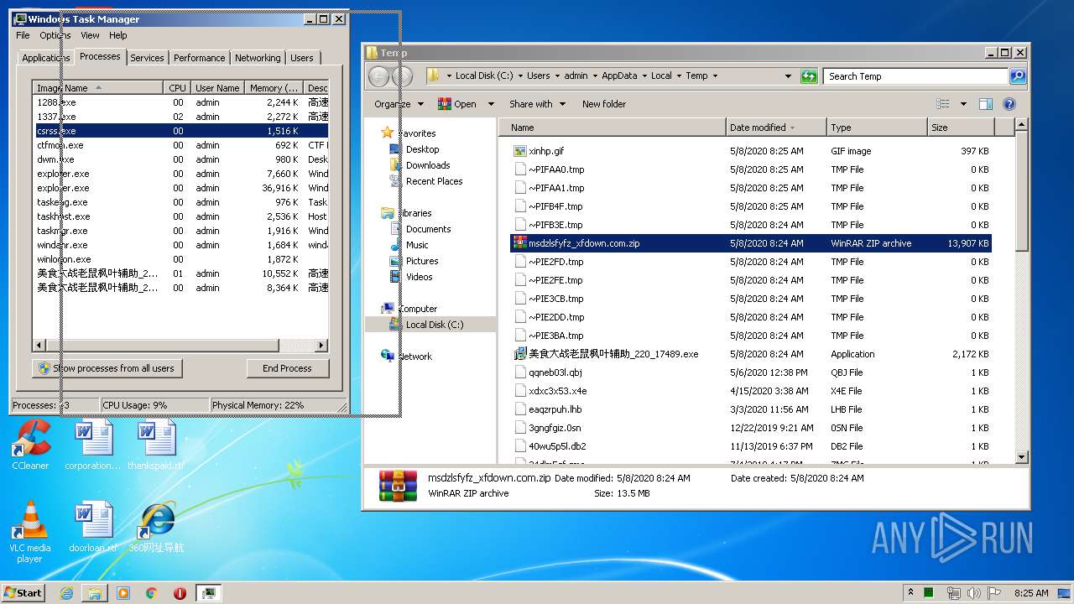This screenshot has width=1074, height=604.
Task: Switch to the Networking tab
Action: tap(258, 58)
